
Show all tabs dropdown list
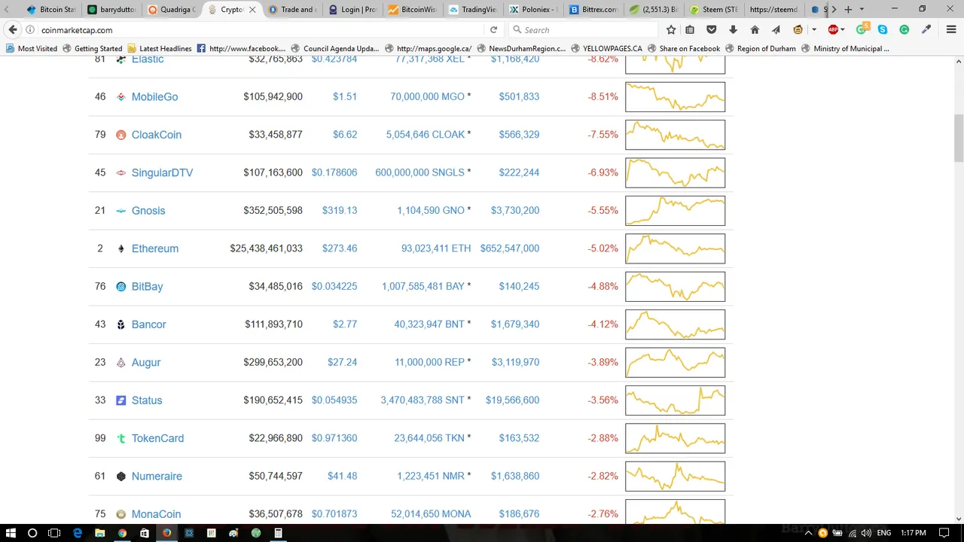862,10
